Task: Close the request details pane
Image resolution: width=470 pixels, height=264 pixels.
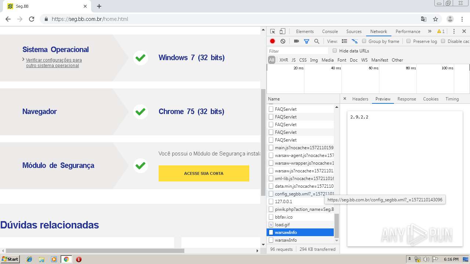Action: pos(344,99)
